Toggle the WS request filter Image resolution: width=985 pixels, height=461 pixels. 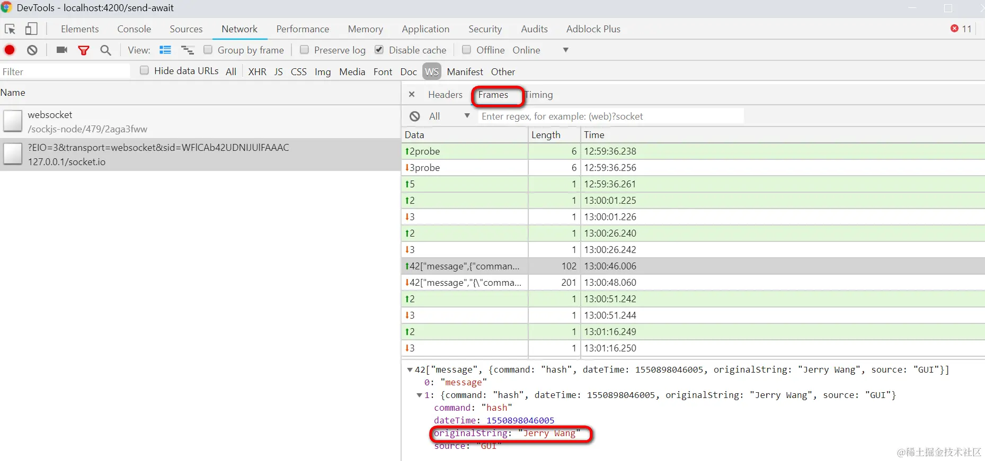coord(432,71)
